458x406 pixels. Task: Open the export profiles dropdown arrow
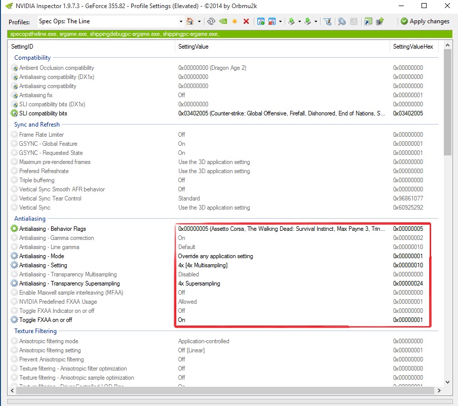(x=299, y=21)
